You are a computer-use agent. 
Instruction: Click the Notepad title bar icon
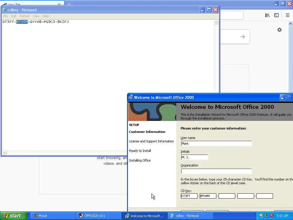tap(5, 10)
